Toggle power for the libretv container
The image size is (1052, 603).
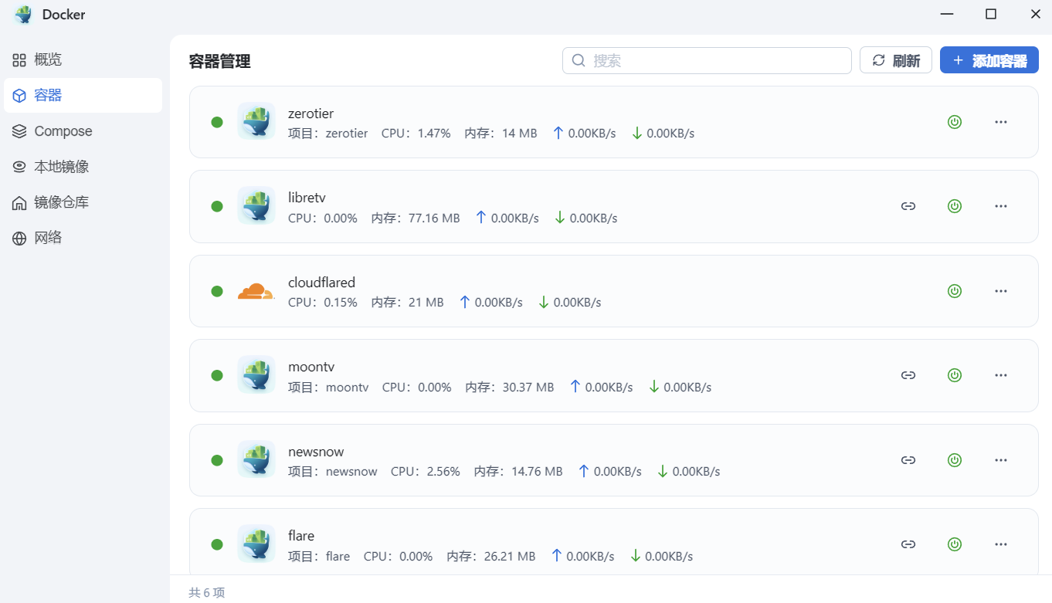(955, 206)
